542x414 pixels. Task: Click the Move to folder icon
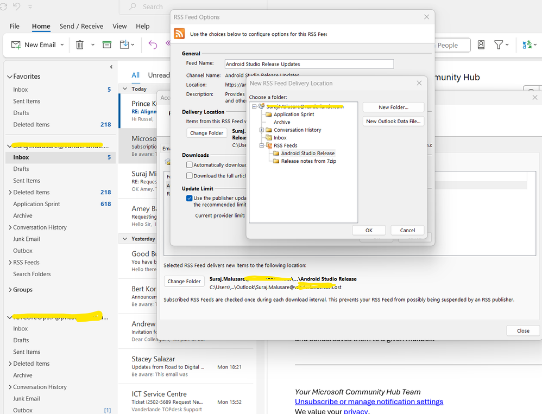pyautogui.click(x=124, y=44)
